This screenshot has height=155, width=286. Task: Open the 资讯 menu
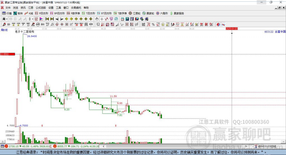tap(23, 8)
